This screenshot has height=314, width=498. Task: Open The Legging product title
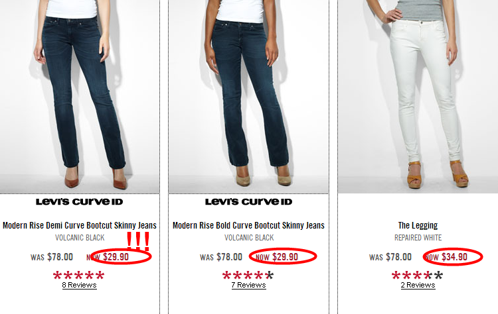418,225
